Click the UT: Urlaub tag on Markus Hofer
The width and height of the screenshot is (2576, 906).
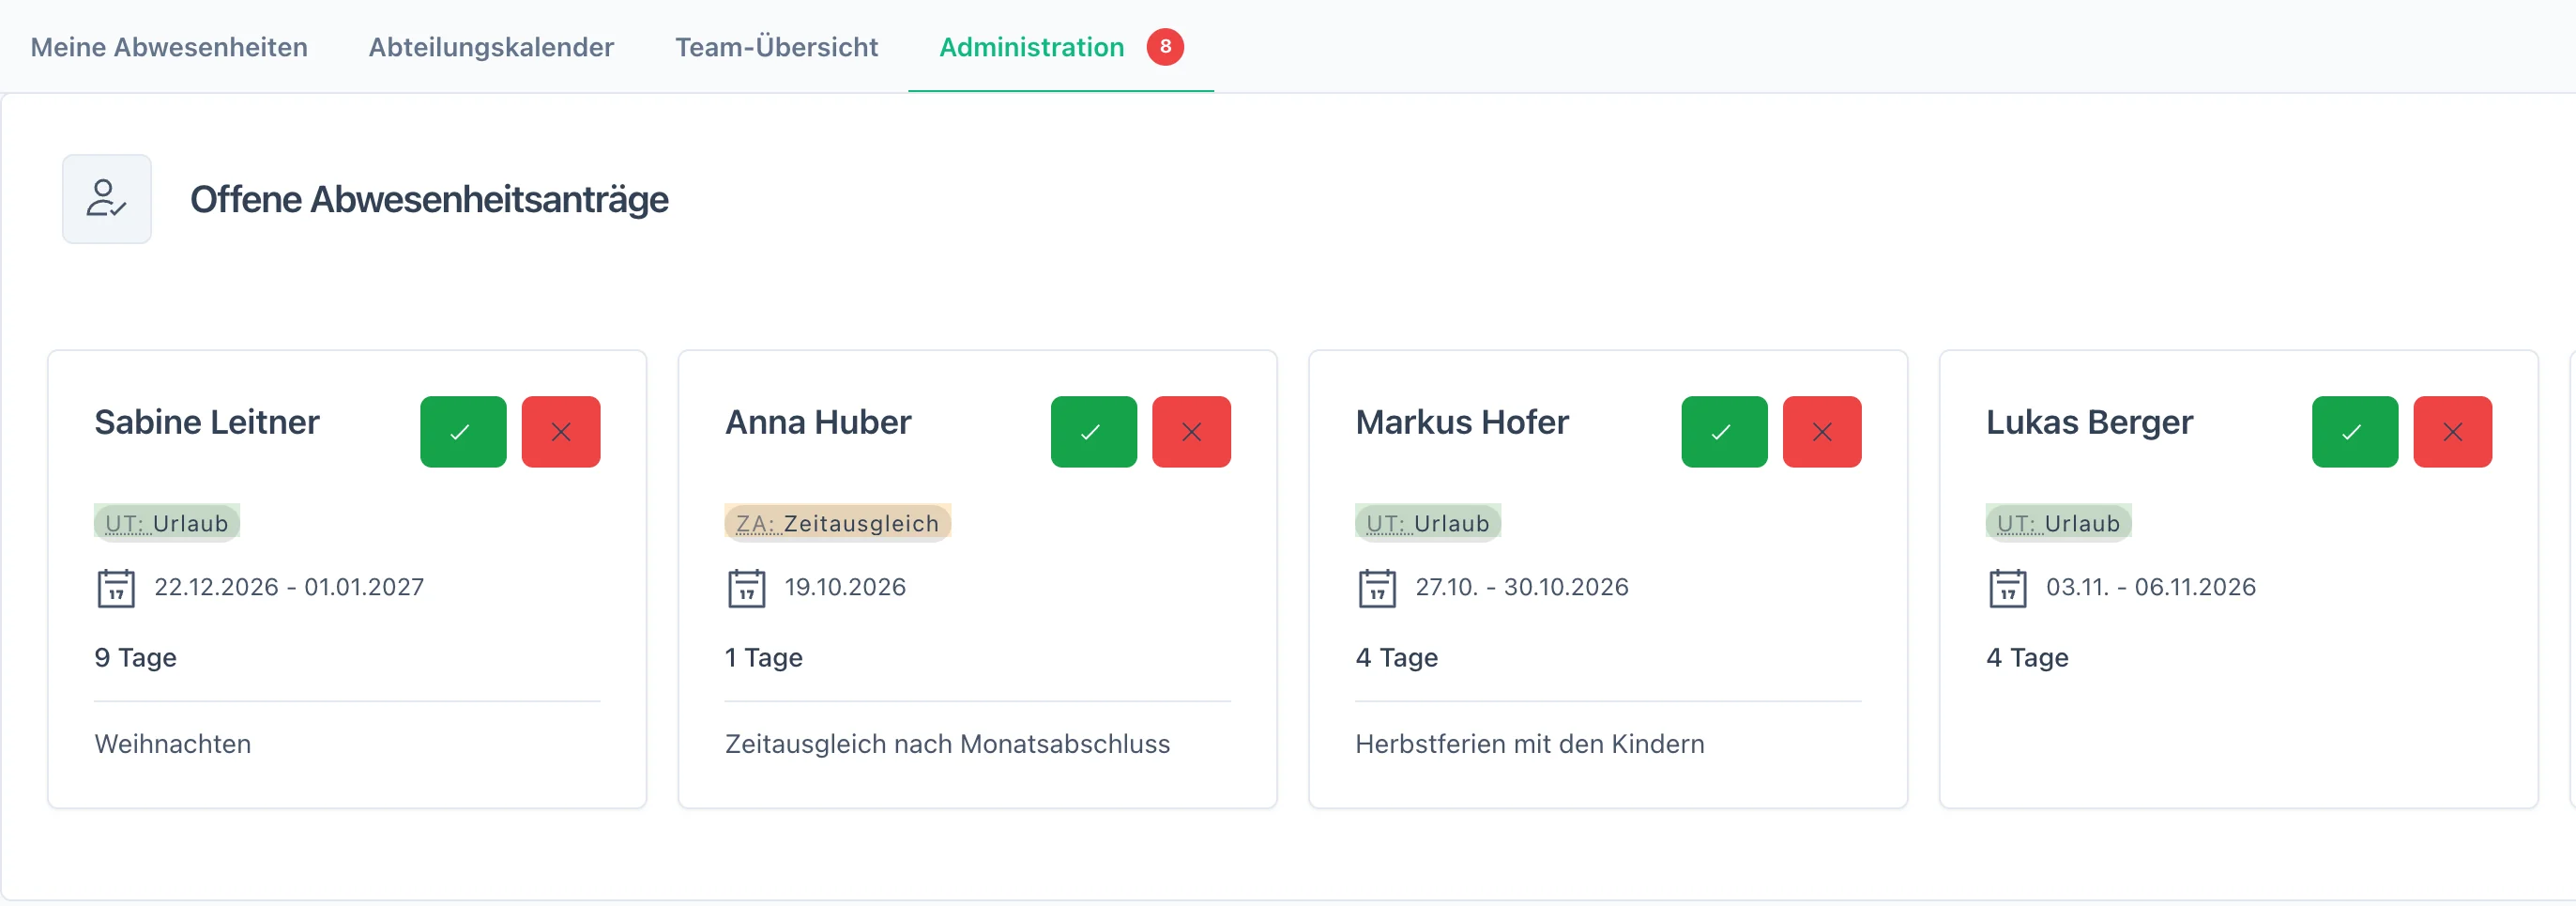[1428, 523]
